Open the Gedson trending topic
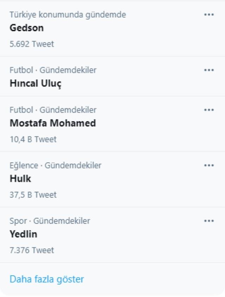 click(27, 28)
